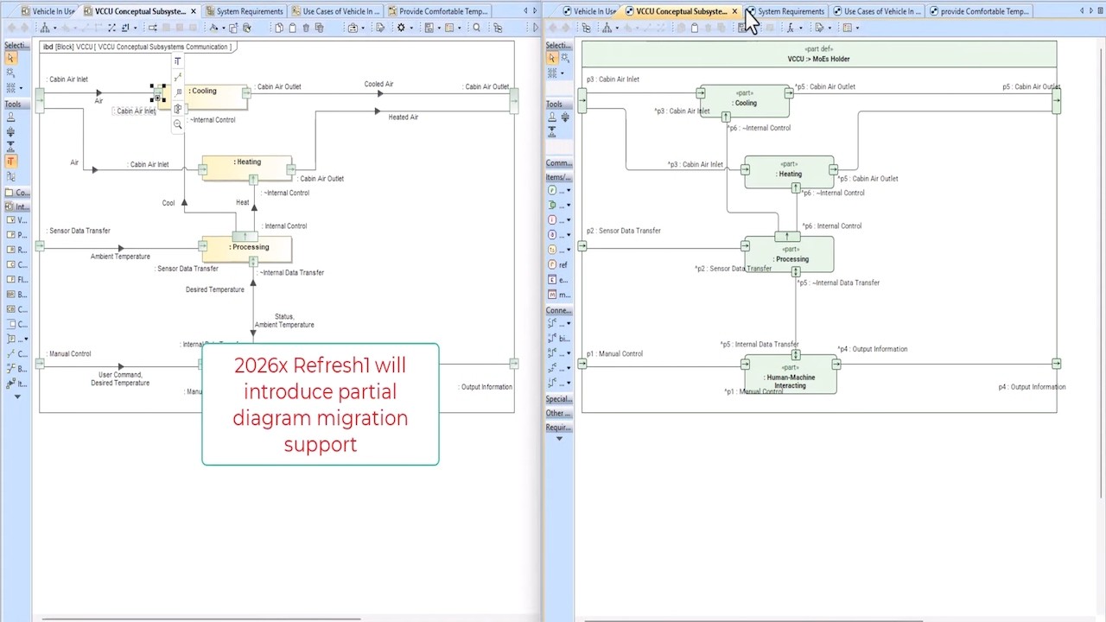The image size is (1106, 622).
Task: Close left 'VCCU Conceptual Subsyste...' tab
Action: click(x=194, y=11)
